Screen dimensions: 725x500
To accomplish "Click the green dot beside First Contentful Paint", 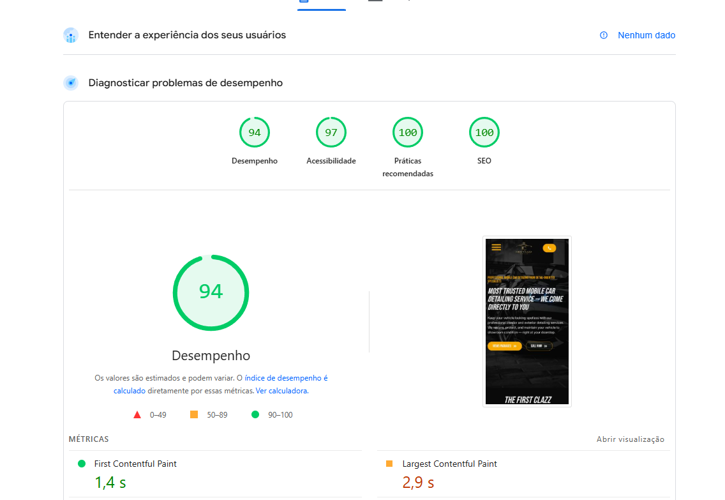I will [x=82, y=464].
